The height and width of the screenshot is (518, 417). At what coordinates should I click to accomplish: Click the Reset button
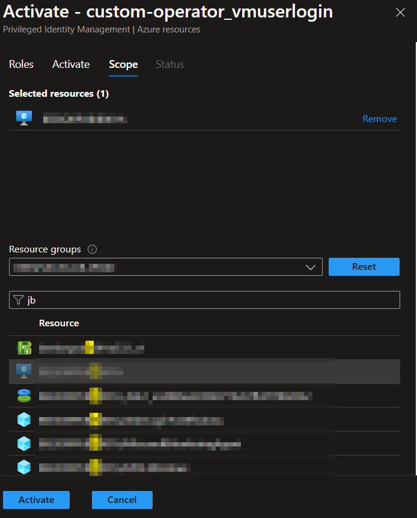pyautogui.click(x=364, y=267)
